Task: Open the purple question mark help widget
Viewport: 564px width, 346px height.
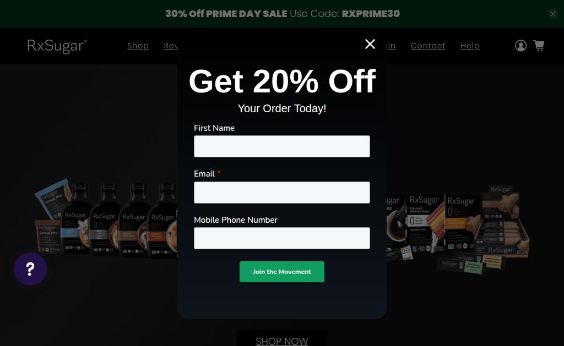Action: click(30, 269)
